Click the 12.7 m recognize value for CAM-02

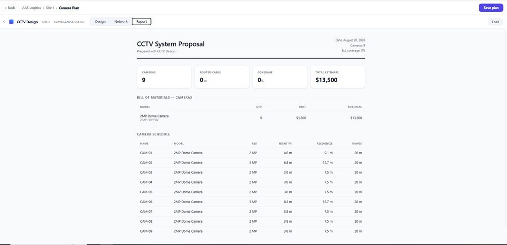328,163
